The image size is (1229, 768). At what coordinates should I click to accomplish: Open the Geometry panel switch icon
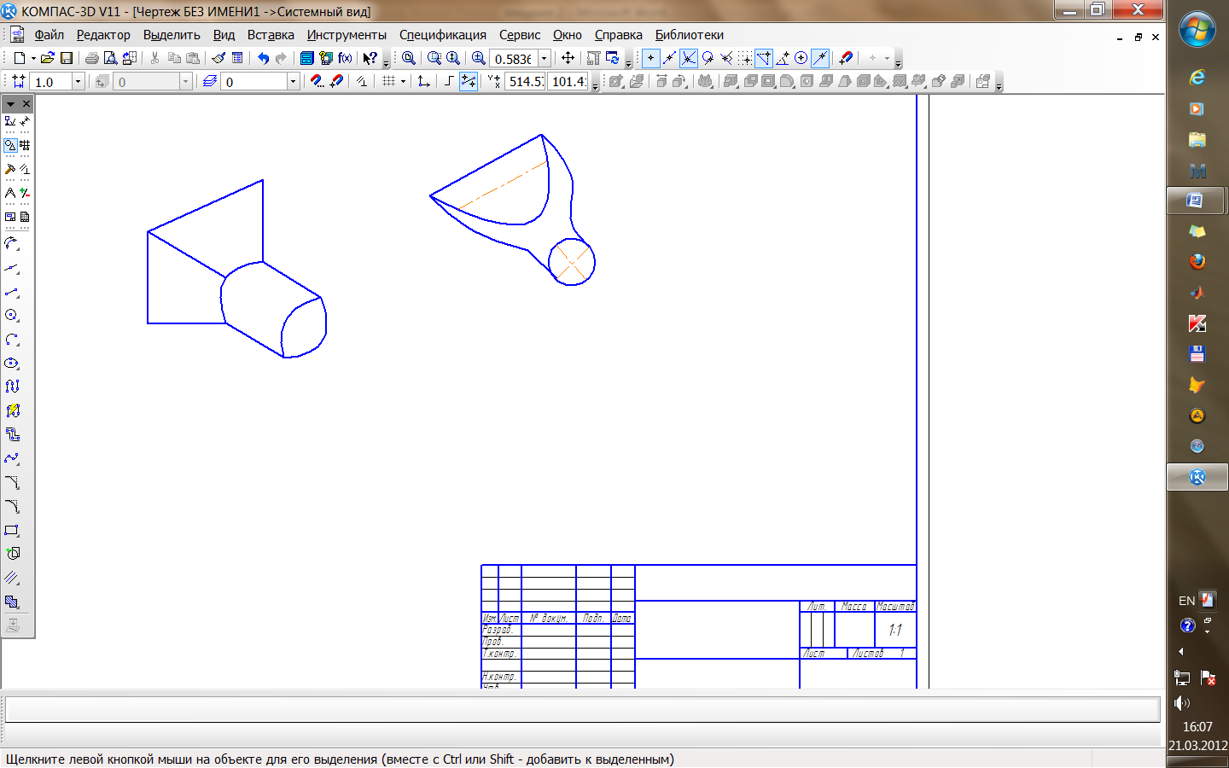click(10, 145)
